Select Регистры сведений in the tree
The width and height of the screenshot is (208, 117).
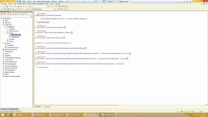(10, 64)
